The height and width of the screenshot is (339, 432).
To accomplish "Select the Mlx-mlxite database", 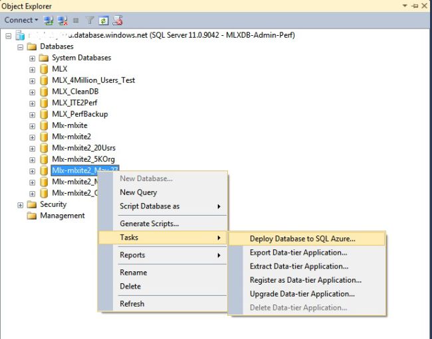I will pyautogui.click(x=70, y=125).
